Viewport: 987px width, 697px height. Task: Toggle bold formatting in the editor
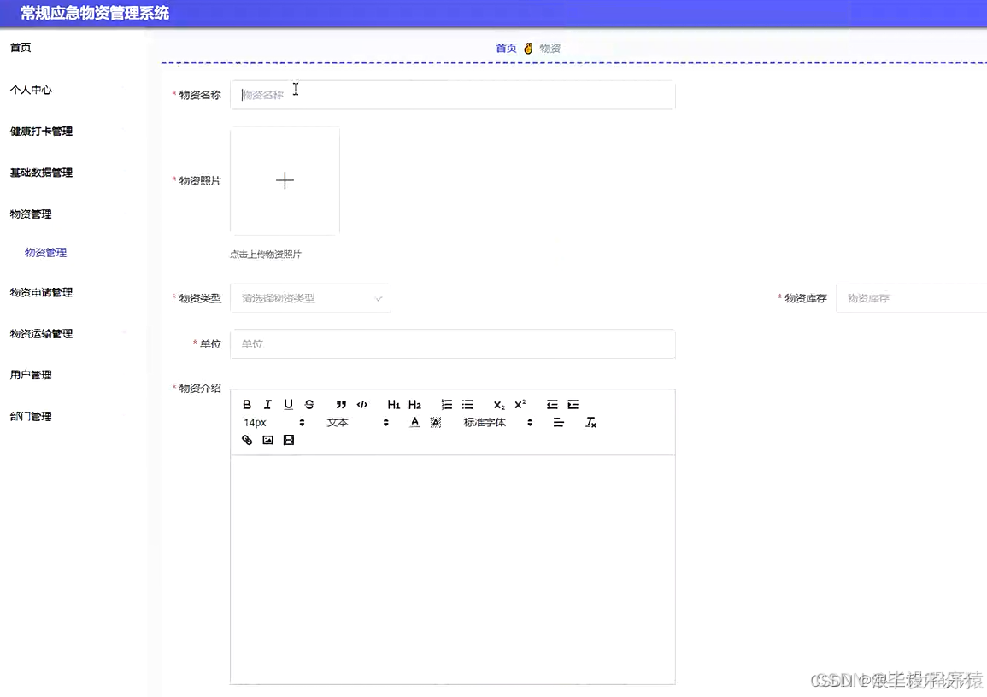point(247,405)
